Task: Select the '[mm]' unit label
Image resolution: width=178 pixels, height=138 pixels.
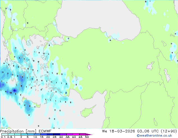Action: click(x=31, y=131)
